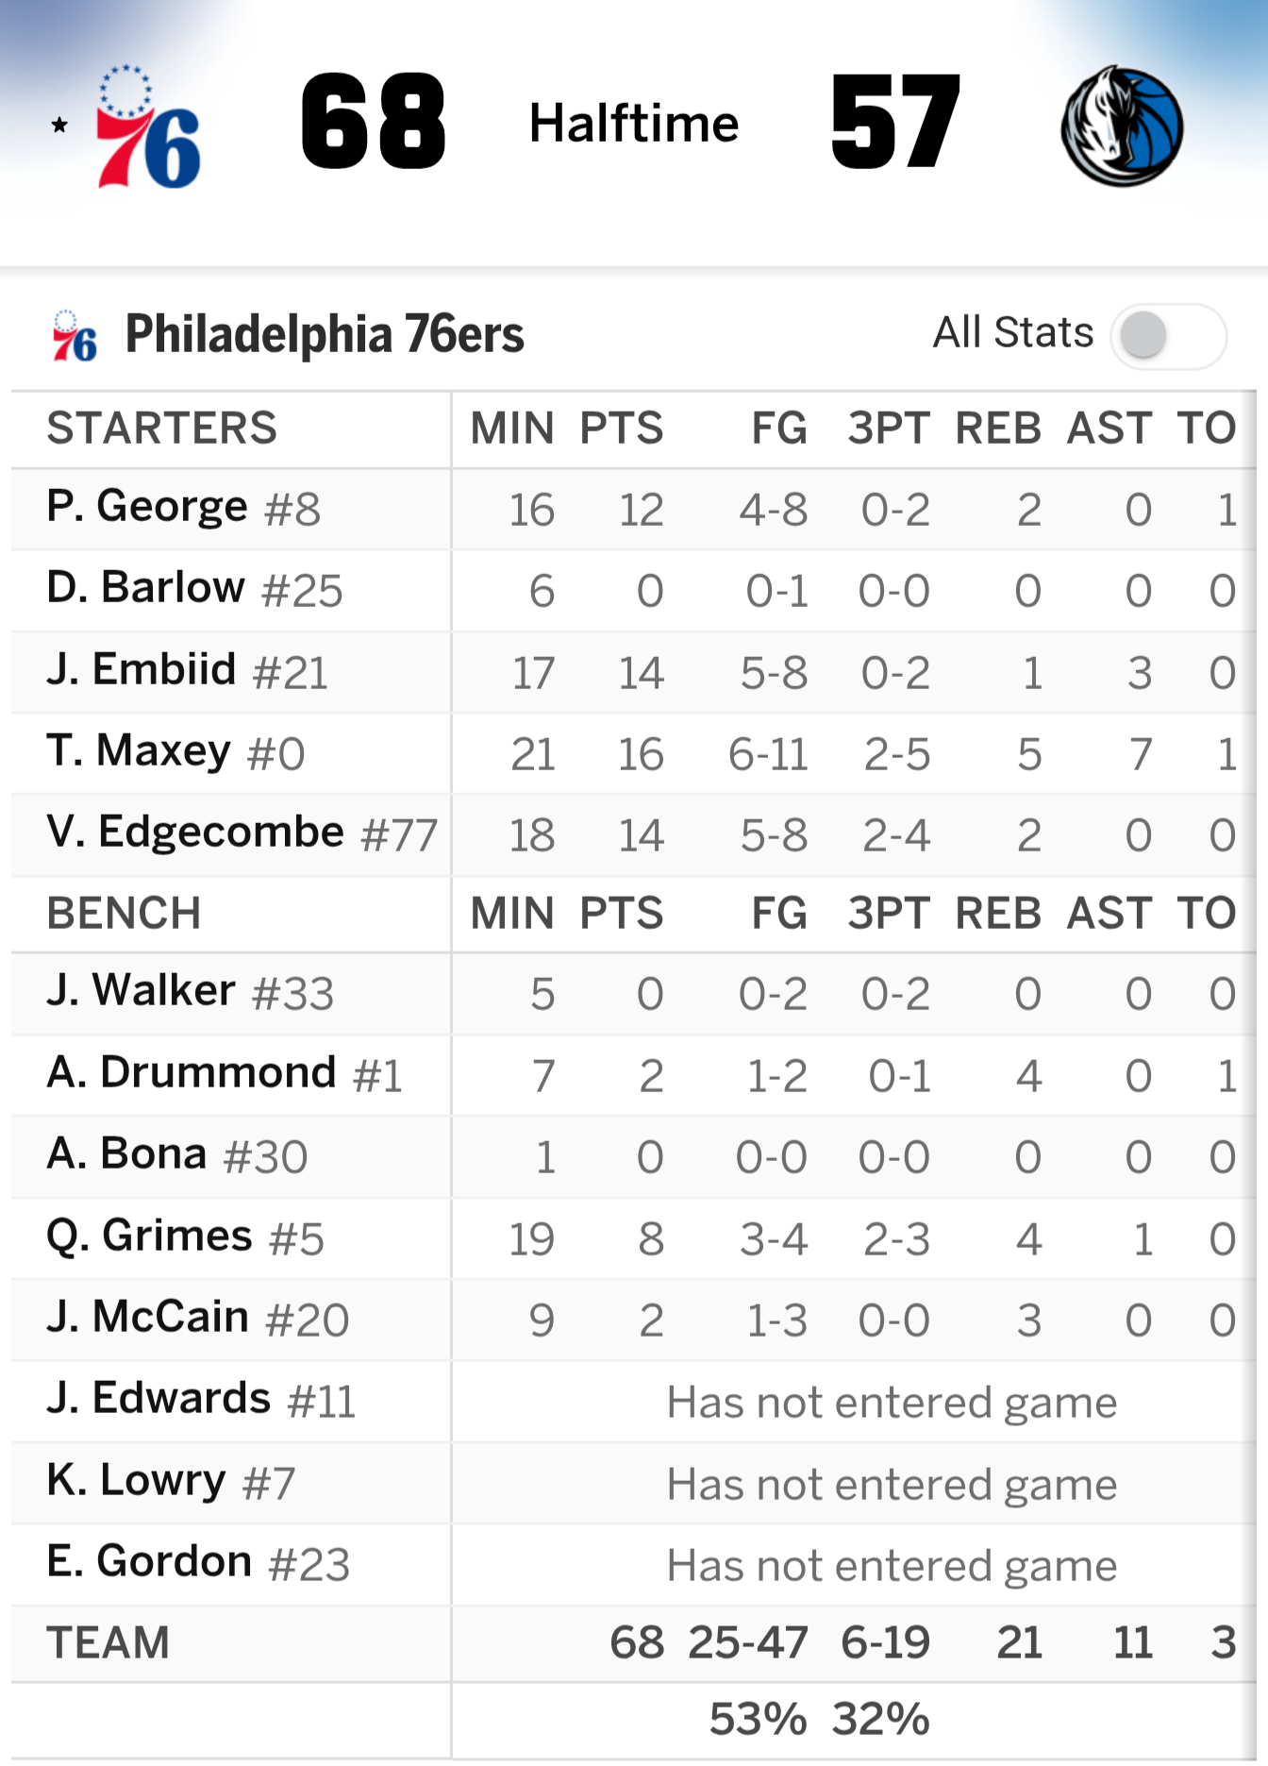Select Q. Grimes from bench list
This screenshot has height=1766, width=1268.
click(149, 1236)
